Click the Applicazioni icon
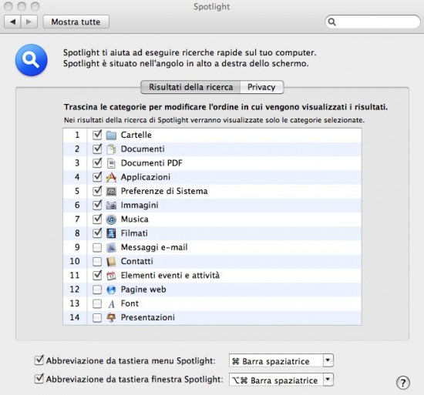Screen dimensions: 424x395 [111, 177]
